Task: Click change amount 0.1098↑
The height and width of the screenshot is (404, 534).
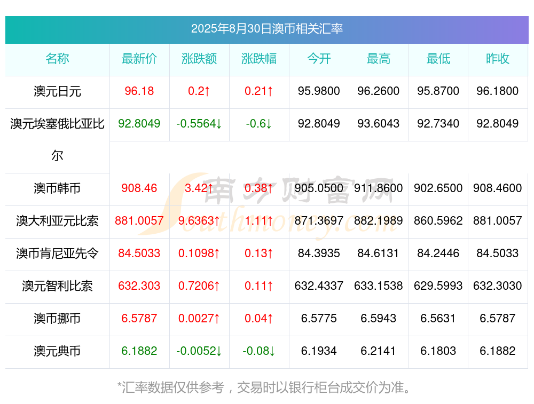Action: click(199, 253)
